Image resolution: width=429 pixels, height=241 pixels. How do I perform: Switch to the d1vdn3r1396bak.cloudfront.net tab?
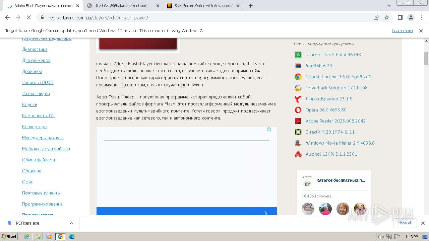123,6
